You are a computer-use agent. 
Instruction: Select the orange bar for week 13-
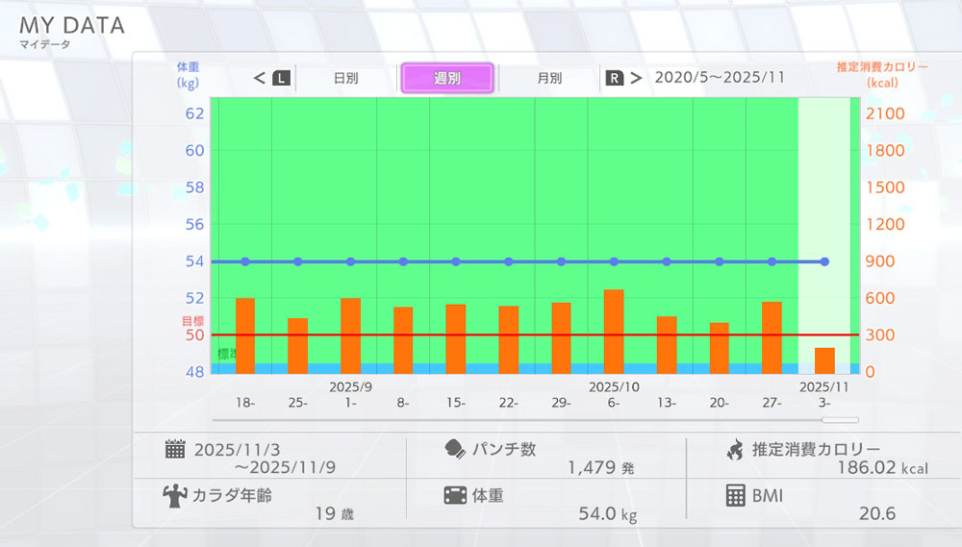tap(667, 345)
